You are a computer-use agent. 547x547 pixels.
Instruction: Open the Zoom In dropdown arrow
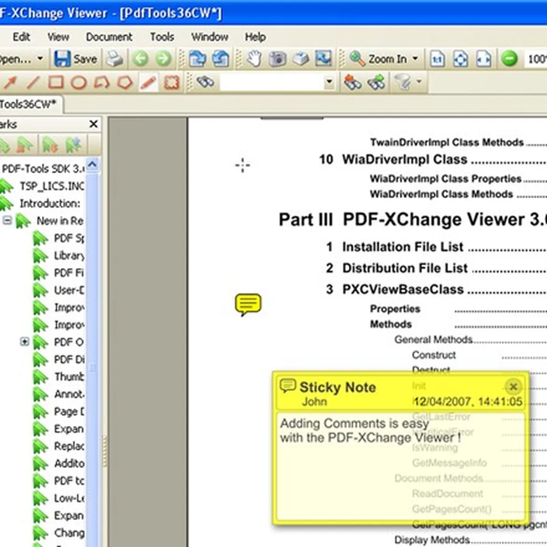415,59
